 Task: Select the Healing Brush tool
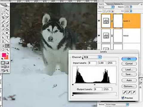[3, 22]
